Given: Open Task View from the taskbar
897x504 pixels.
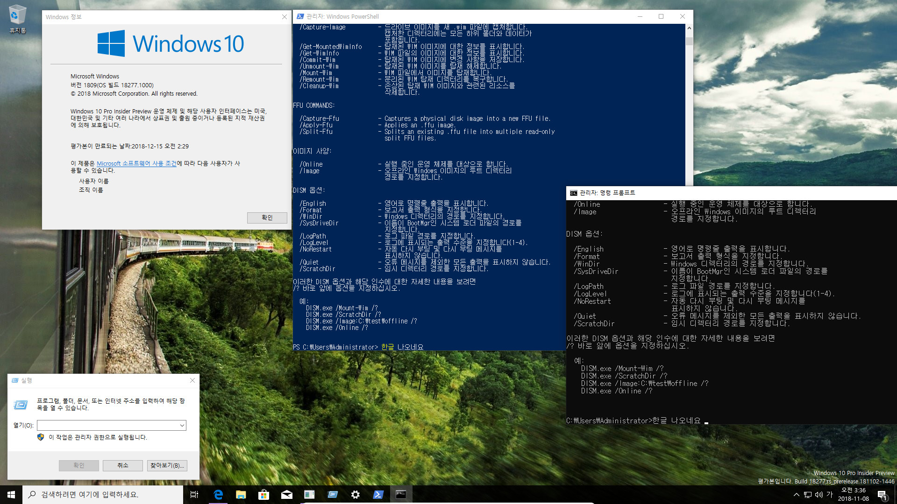Looking at the screenshot, I should pyautogui.click(x=194, y=495).
